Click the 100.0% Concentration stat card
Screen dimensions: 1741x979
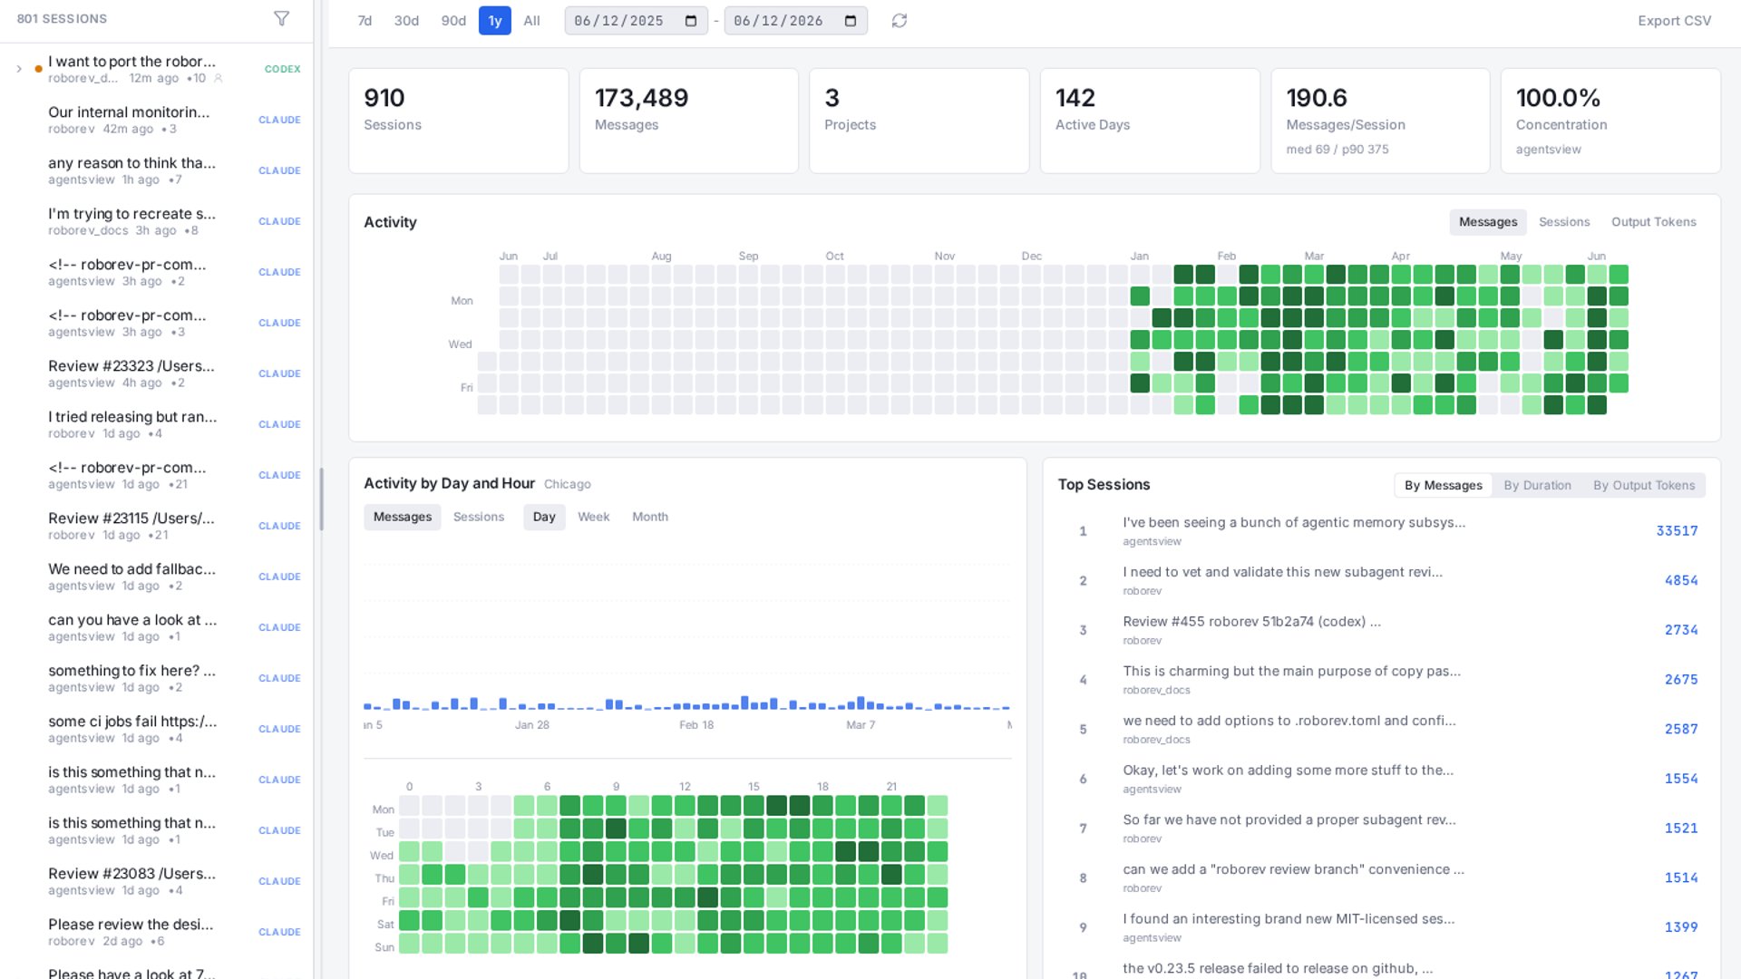click(1610, 121)
